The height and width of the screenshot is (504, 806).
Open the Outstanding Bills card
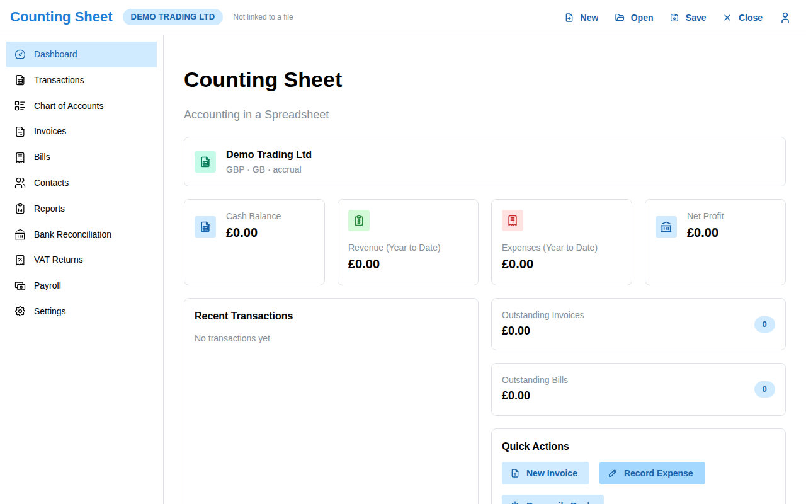[639, 389]
